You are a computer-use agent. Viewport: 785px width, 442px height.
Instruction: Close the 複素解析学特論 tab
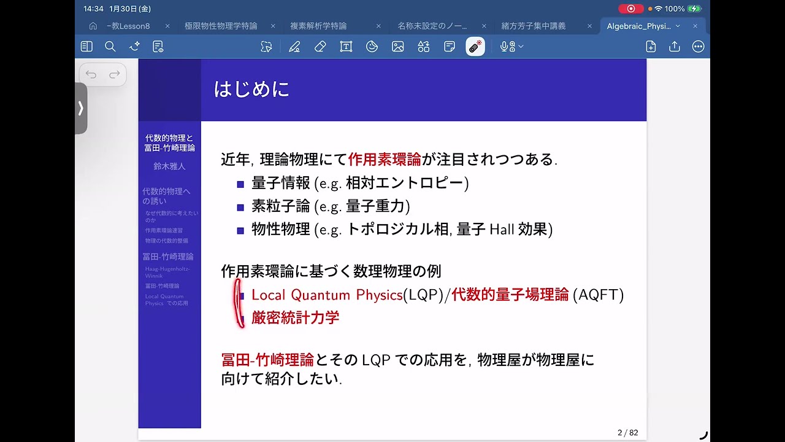378,26
